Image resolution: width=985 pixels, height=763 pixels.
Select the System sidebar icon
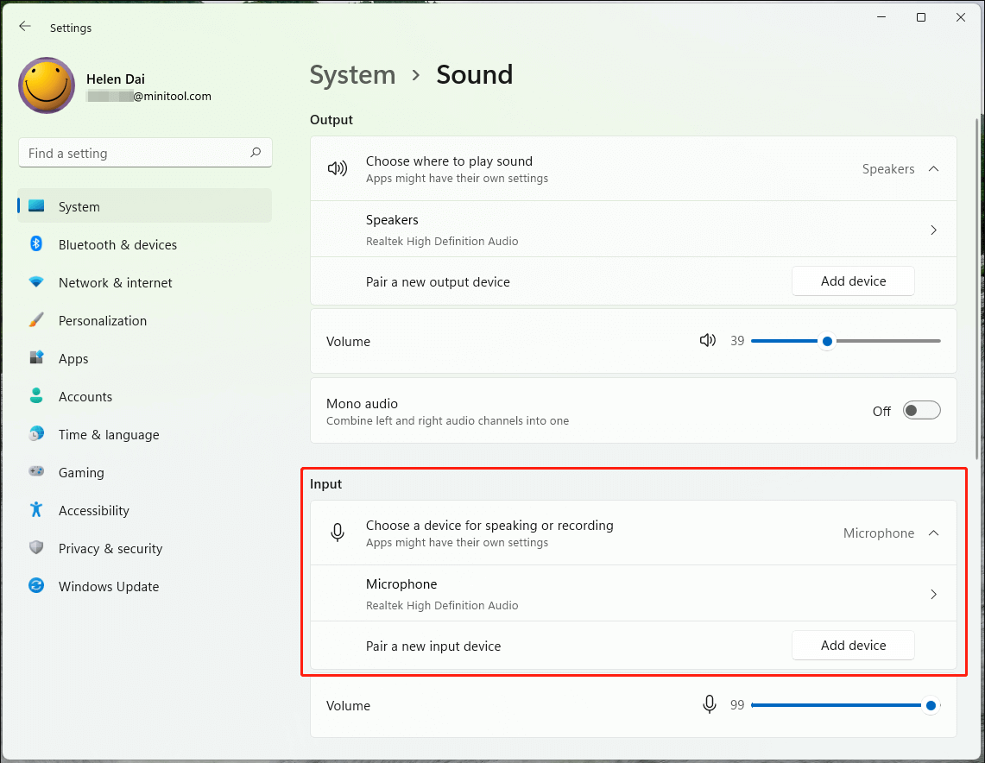pyautogui.click(x=36, y=206)
